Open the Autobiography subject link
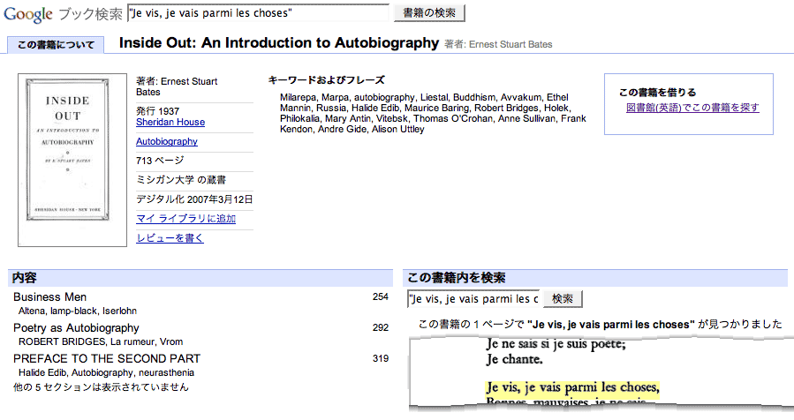The image size is (794, 420). (x=167, y=142)
